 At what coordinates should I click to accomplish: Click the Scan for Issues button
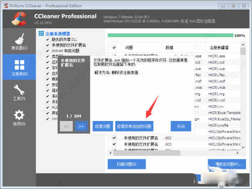(127, 164)
